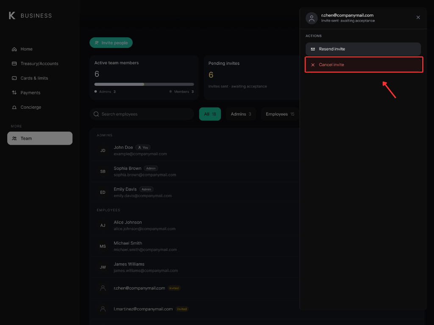The width and height of the screenshot is (434, 325).
Task: Click the Cards & limits icon
Action: pyautogui.click(x=14, y=78)
